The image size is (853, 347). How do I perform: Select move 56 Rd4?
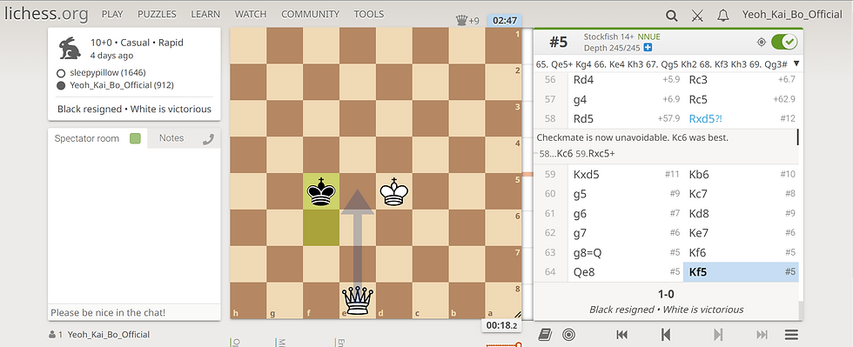coord(626,79)
